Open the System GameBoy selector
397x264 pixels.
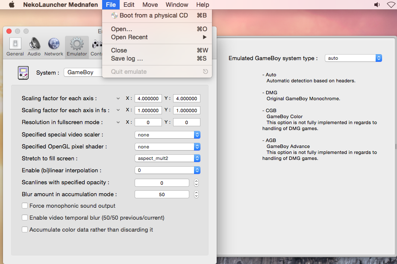point(83,72)
